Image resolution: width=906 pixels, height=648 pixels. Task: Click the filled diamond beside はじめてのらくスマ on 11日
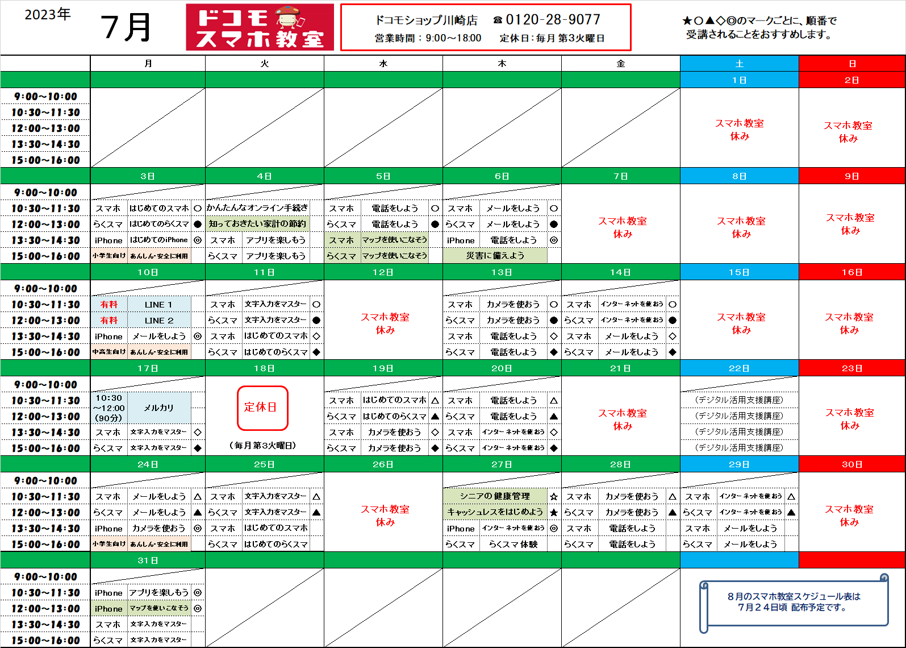(316, 352)
